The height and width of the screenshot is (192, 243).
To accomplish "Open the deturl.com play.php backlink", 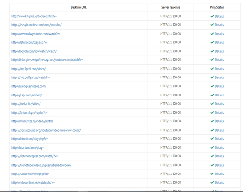I will click(x=30, y=139).
